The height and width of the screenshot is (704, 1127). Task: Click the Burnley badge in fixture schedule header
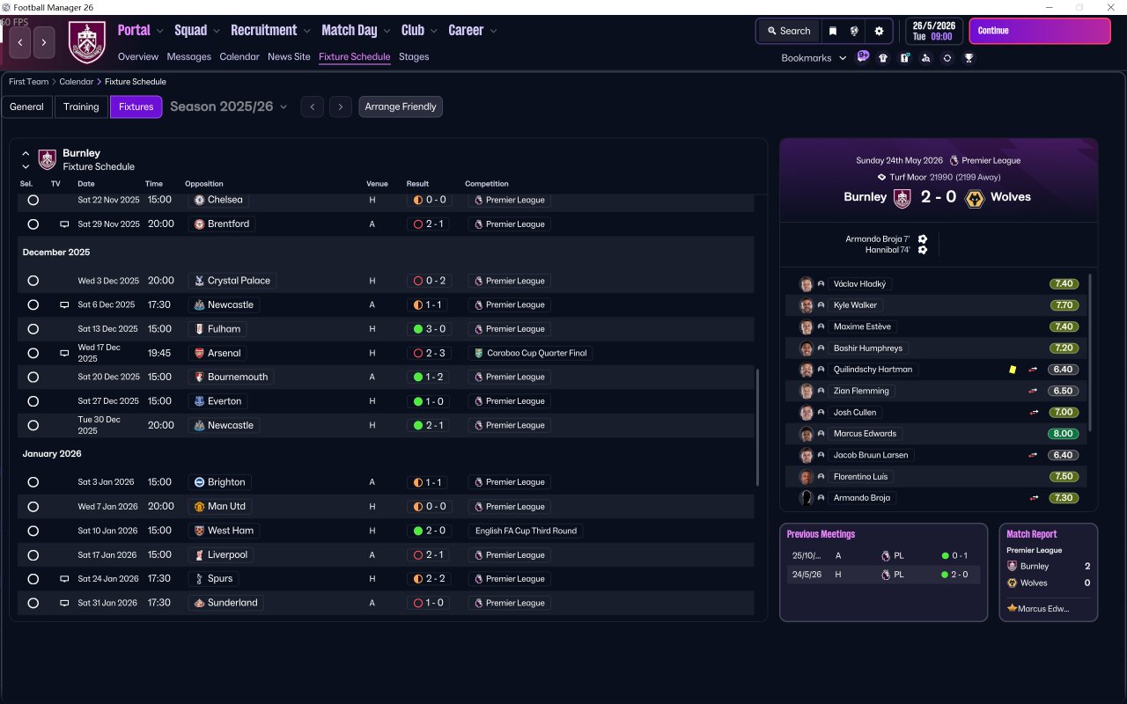click(x=48, y=159)
